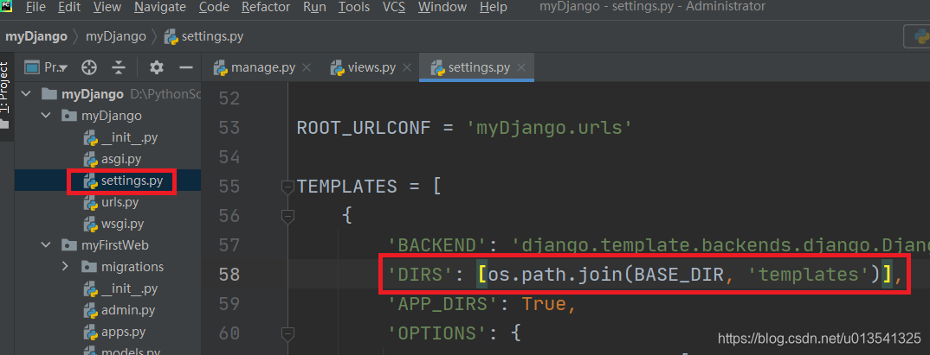
Task: Click the views.py tab file icon
Action: click(x=338, y=67)
